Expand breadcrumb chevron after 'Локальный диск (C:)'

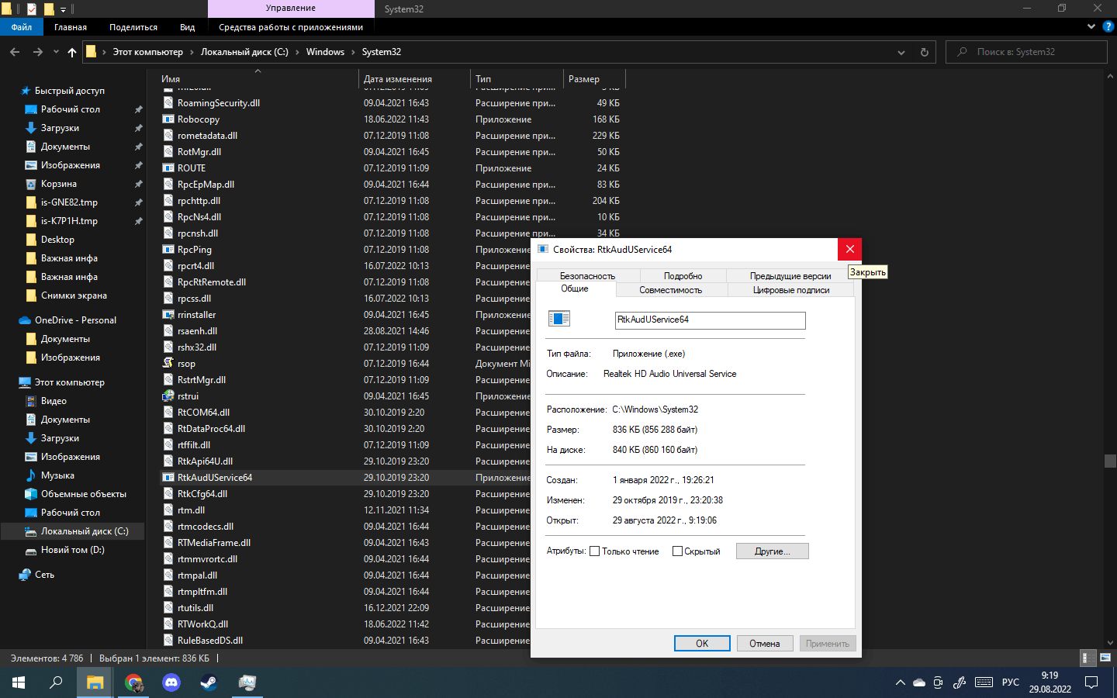[297, 52]
